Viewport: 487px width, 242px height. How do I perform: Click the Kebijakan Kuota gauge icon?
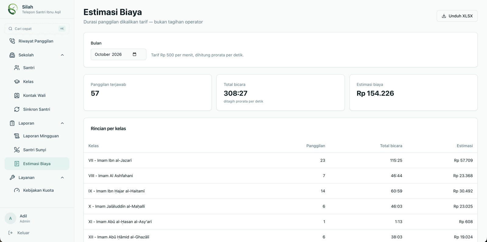pos(17,190)
